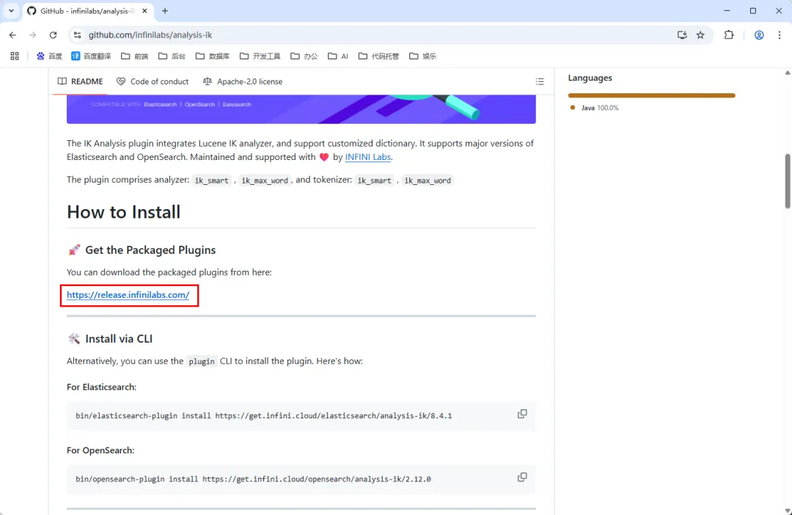
Task: Open README outline list icon
Action: [x=540, y=81]
